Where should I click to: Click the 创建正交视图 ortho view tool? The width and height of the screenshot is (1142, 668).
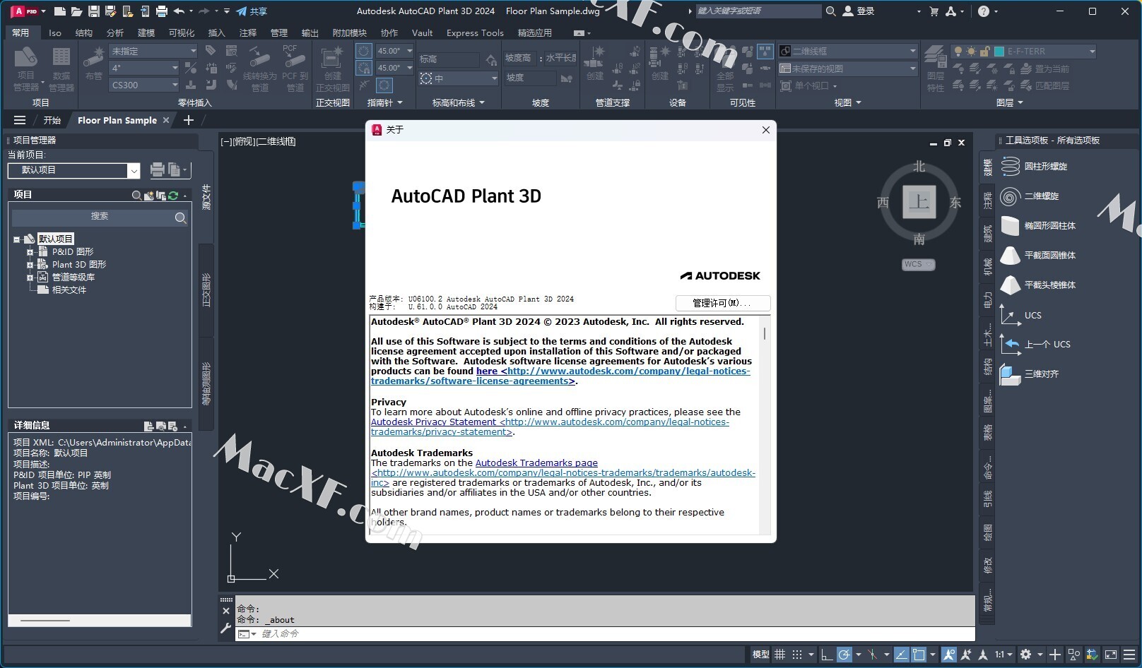pos(332,68)
